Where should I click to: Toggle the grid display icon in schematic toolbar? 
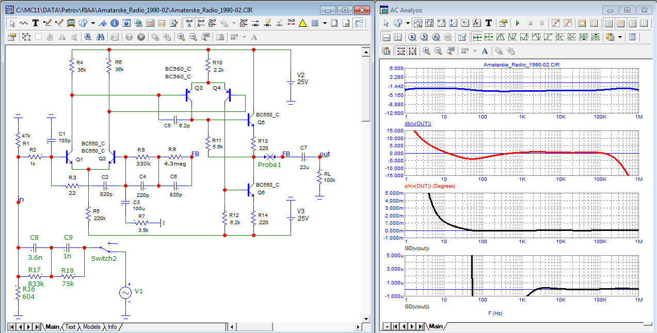click(314, 23)
